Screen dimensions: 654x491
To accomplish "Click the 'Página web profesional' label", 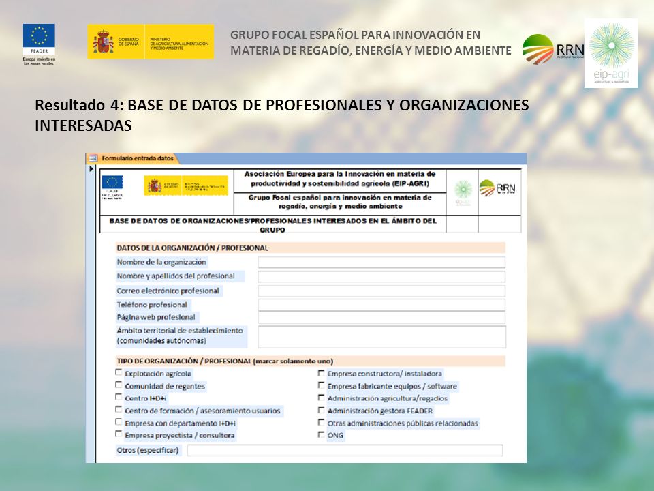I will [x=156, y=317].
